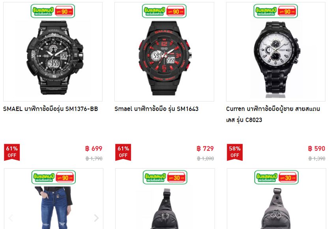Click the 30 baht stamp badge above the black sling bag
This screenshot has height=229, width=329.
[165, 177]
